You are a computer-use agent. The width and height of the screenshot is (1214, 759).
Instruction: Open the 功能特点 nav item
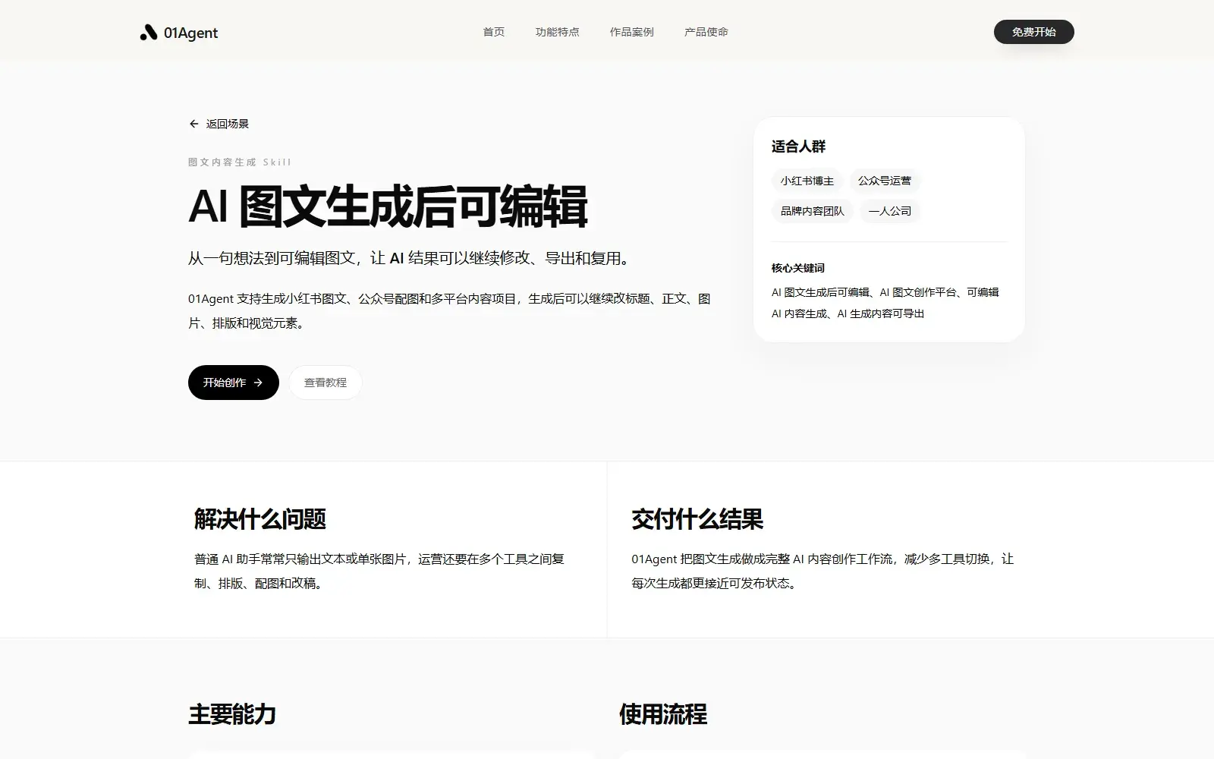[558, 32]
